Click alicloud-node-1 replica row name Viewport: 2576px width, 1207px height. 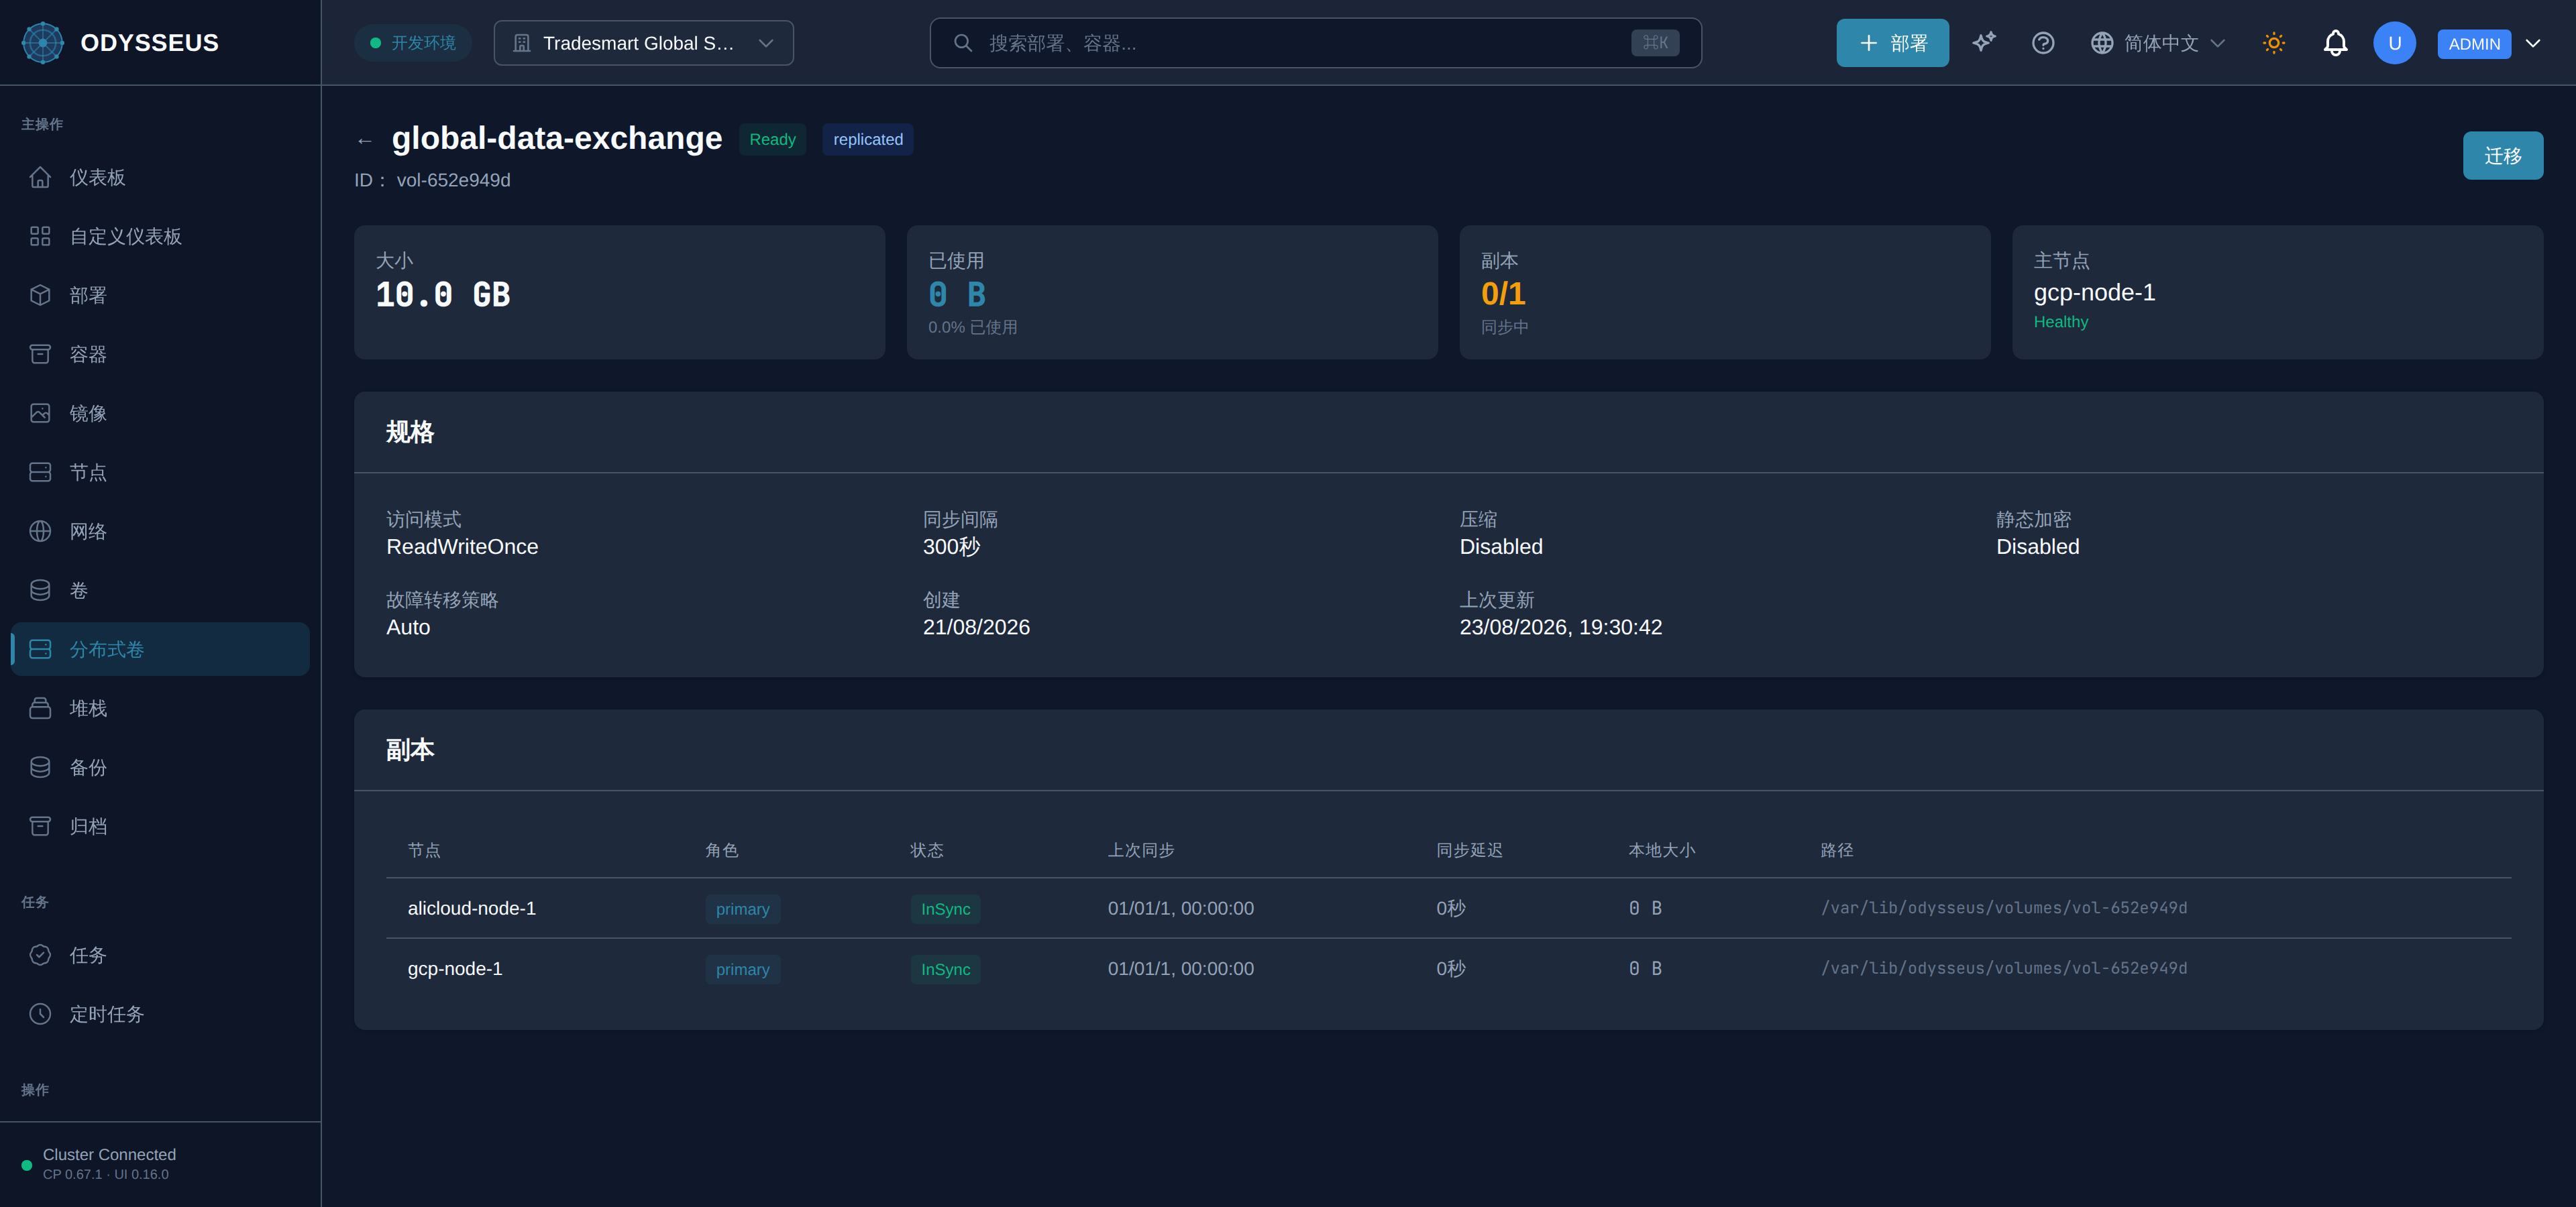(x=471, y=908)
